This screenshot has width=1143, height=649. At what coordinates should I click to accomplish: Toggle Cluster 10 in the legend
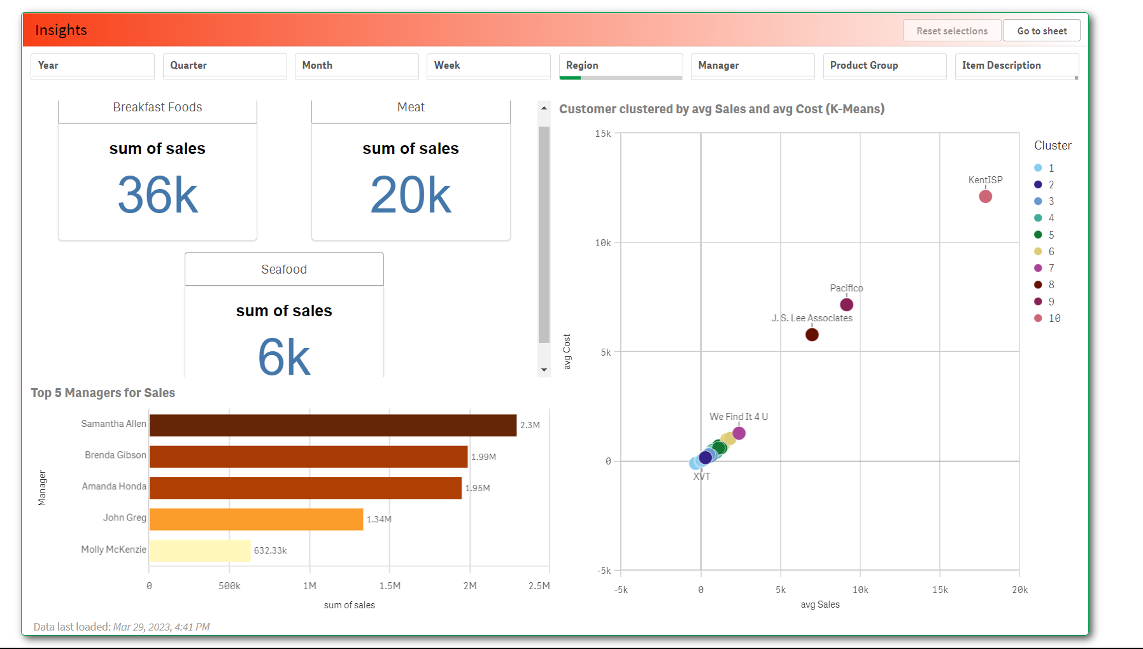pyautogui.click(x=1047, y=318)
